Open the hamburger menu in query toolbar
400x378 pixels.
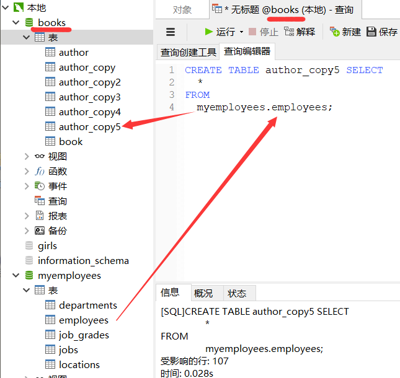[x=171, y=32]
